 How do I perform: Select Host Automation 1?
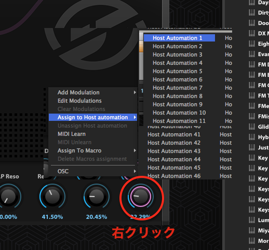pyautogui.click(x=179, y=38)
